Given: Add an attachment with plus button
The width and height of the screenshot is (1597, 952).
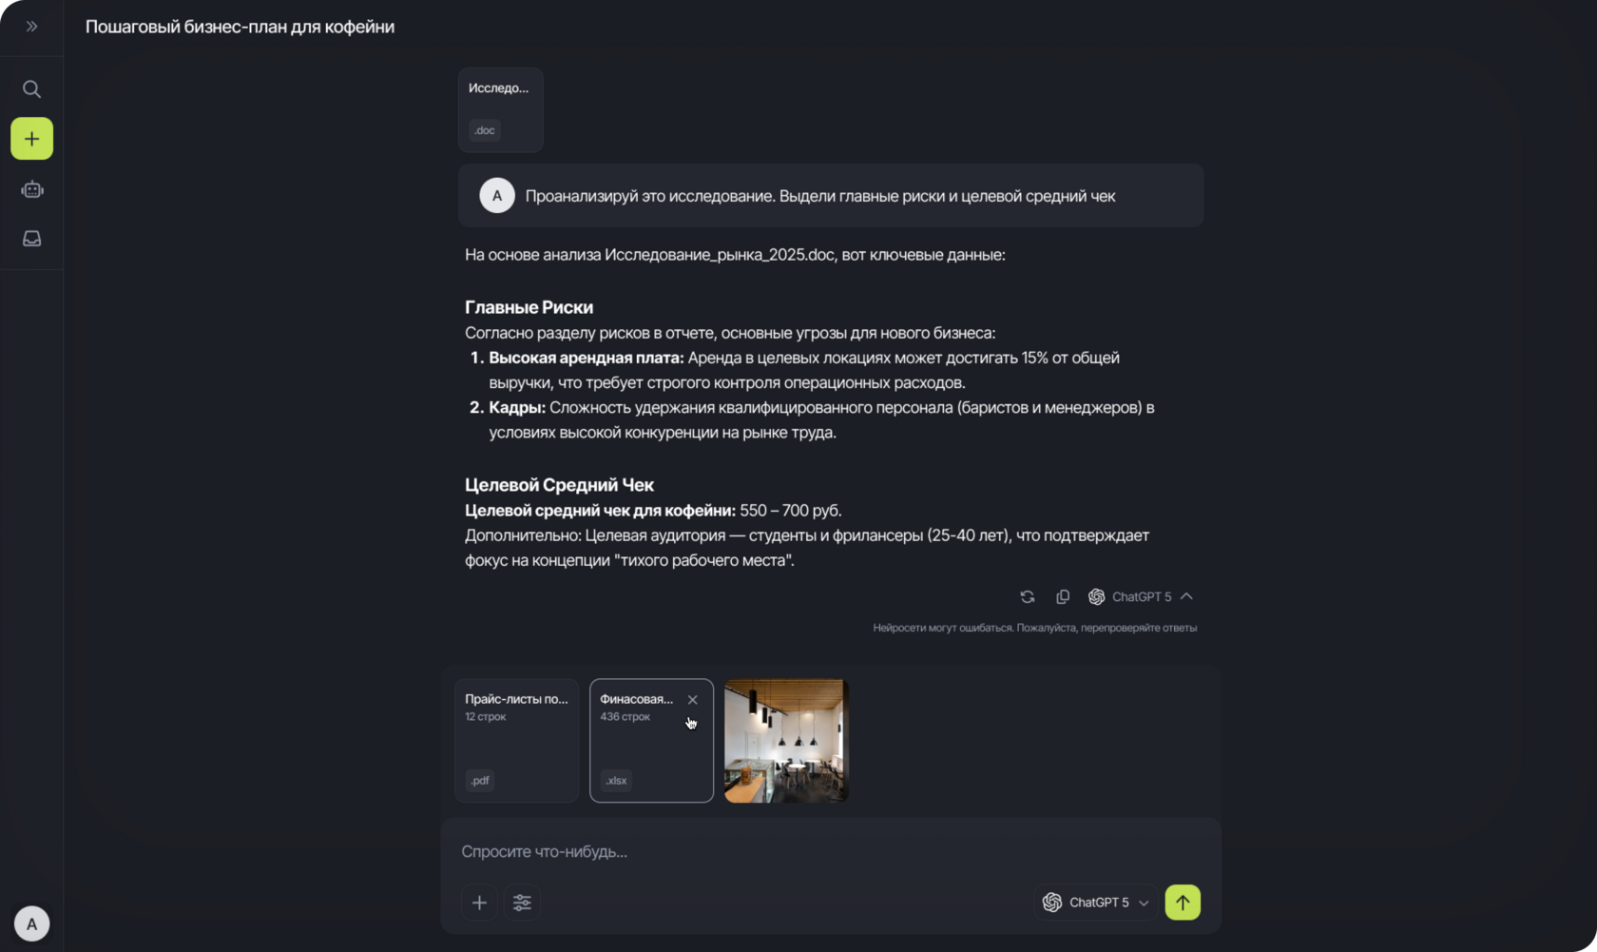Looking at the screenshot, I should (x=479, y=903).
